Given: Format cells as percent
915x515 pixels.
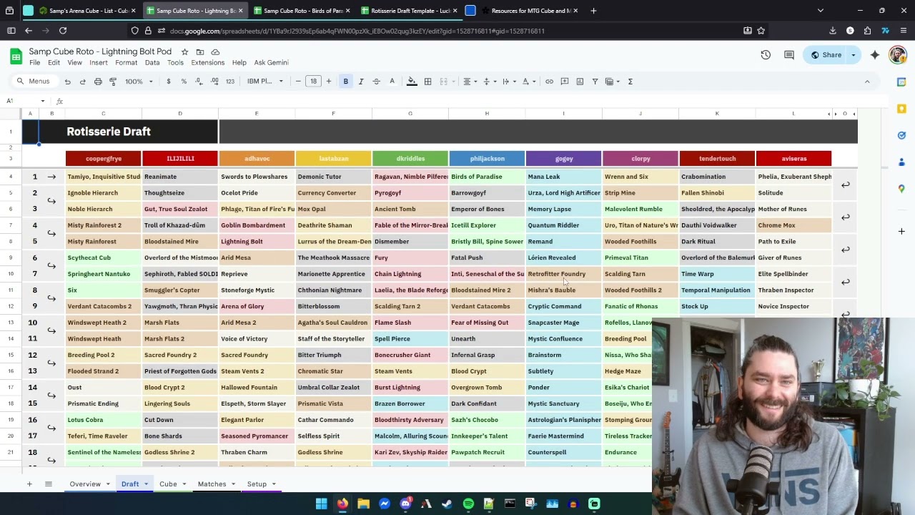Looking at the screenshot, I should (x=184, y=82).
